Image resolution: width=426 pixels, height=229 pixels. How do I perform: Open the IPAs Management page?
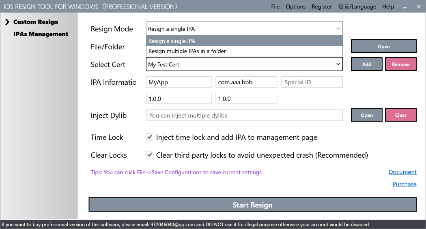(x=41, y=34)
